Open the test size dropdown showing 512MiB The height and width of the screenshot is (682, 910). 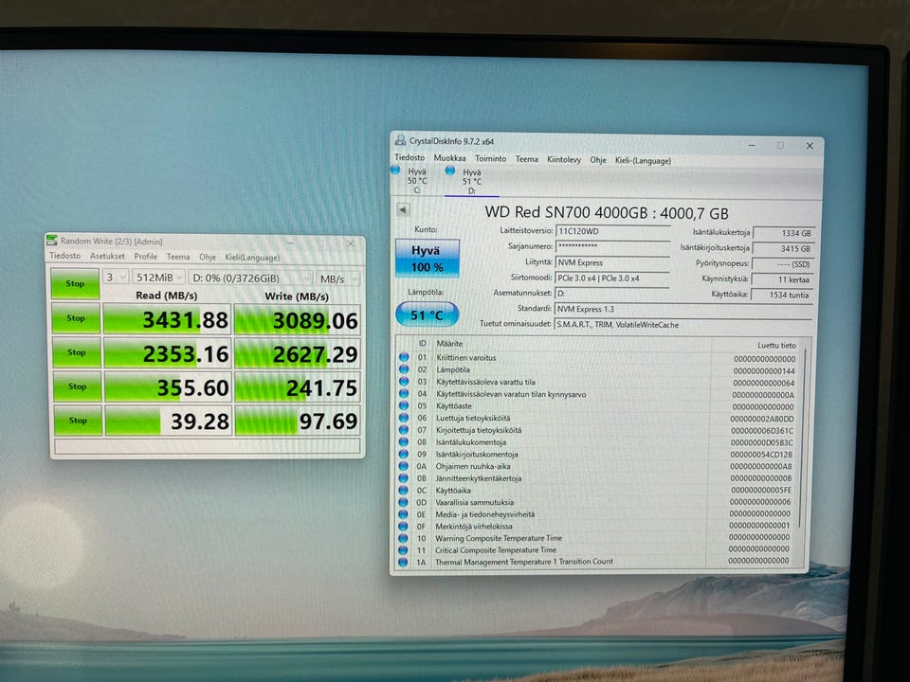(x=159, y=278)
